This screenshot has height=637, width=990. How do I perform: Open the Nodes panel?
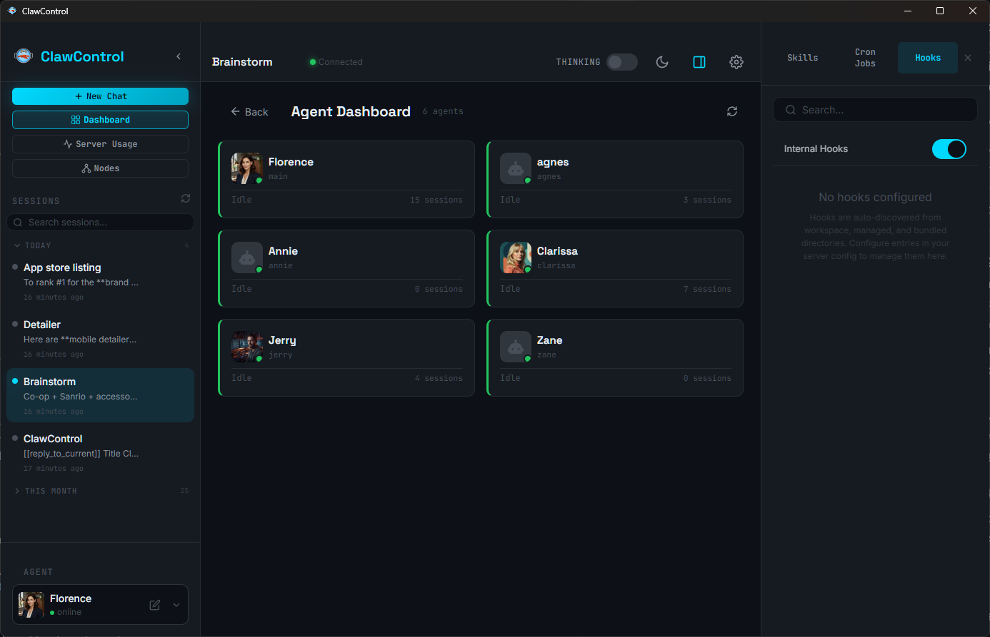point(100,168)
